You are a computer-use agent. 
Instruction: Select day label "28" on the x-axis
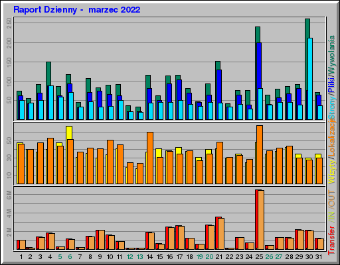coord(289,257)
